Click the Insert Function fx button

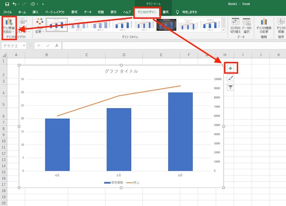(56, 46)
